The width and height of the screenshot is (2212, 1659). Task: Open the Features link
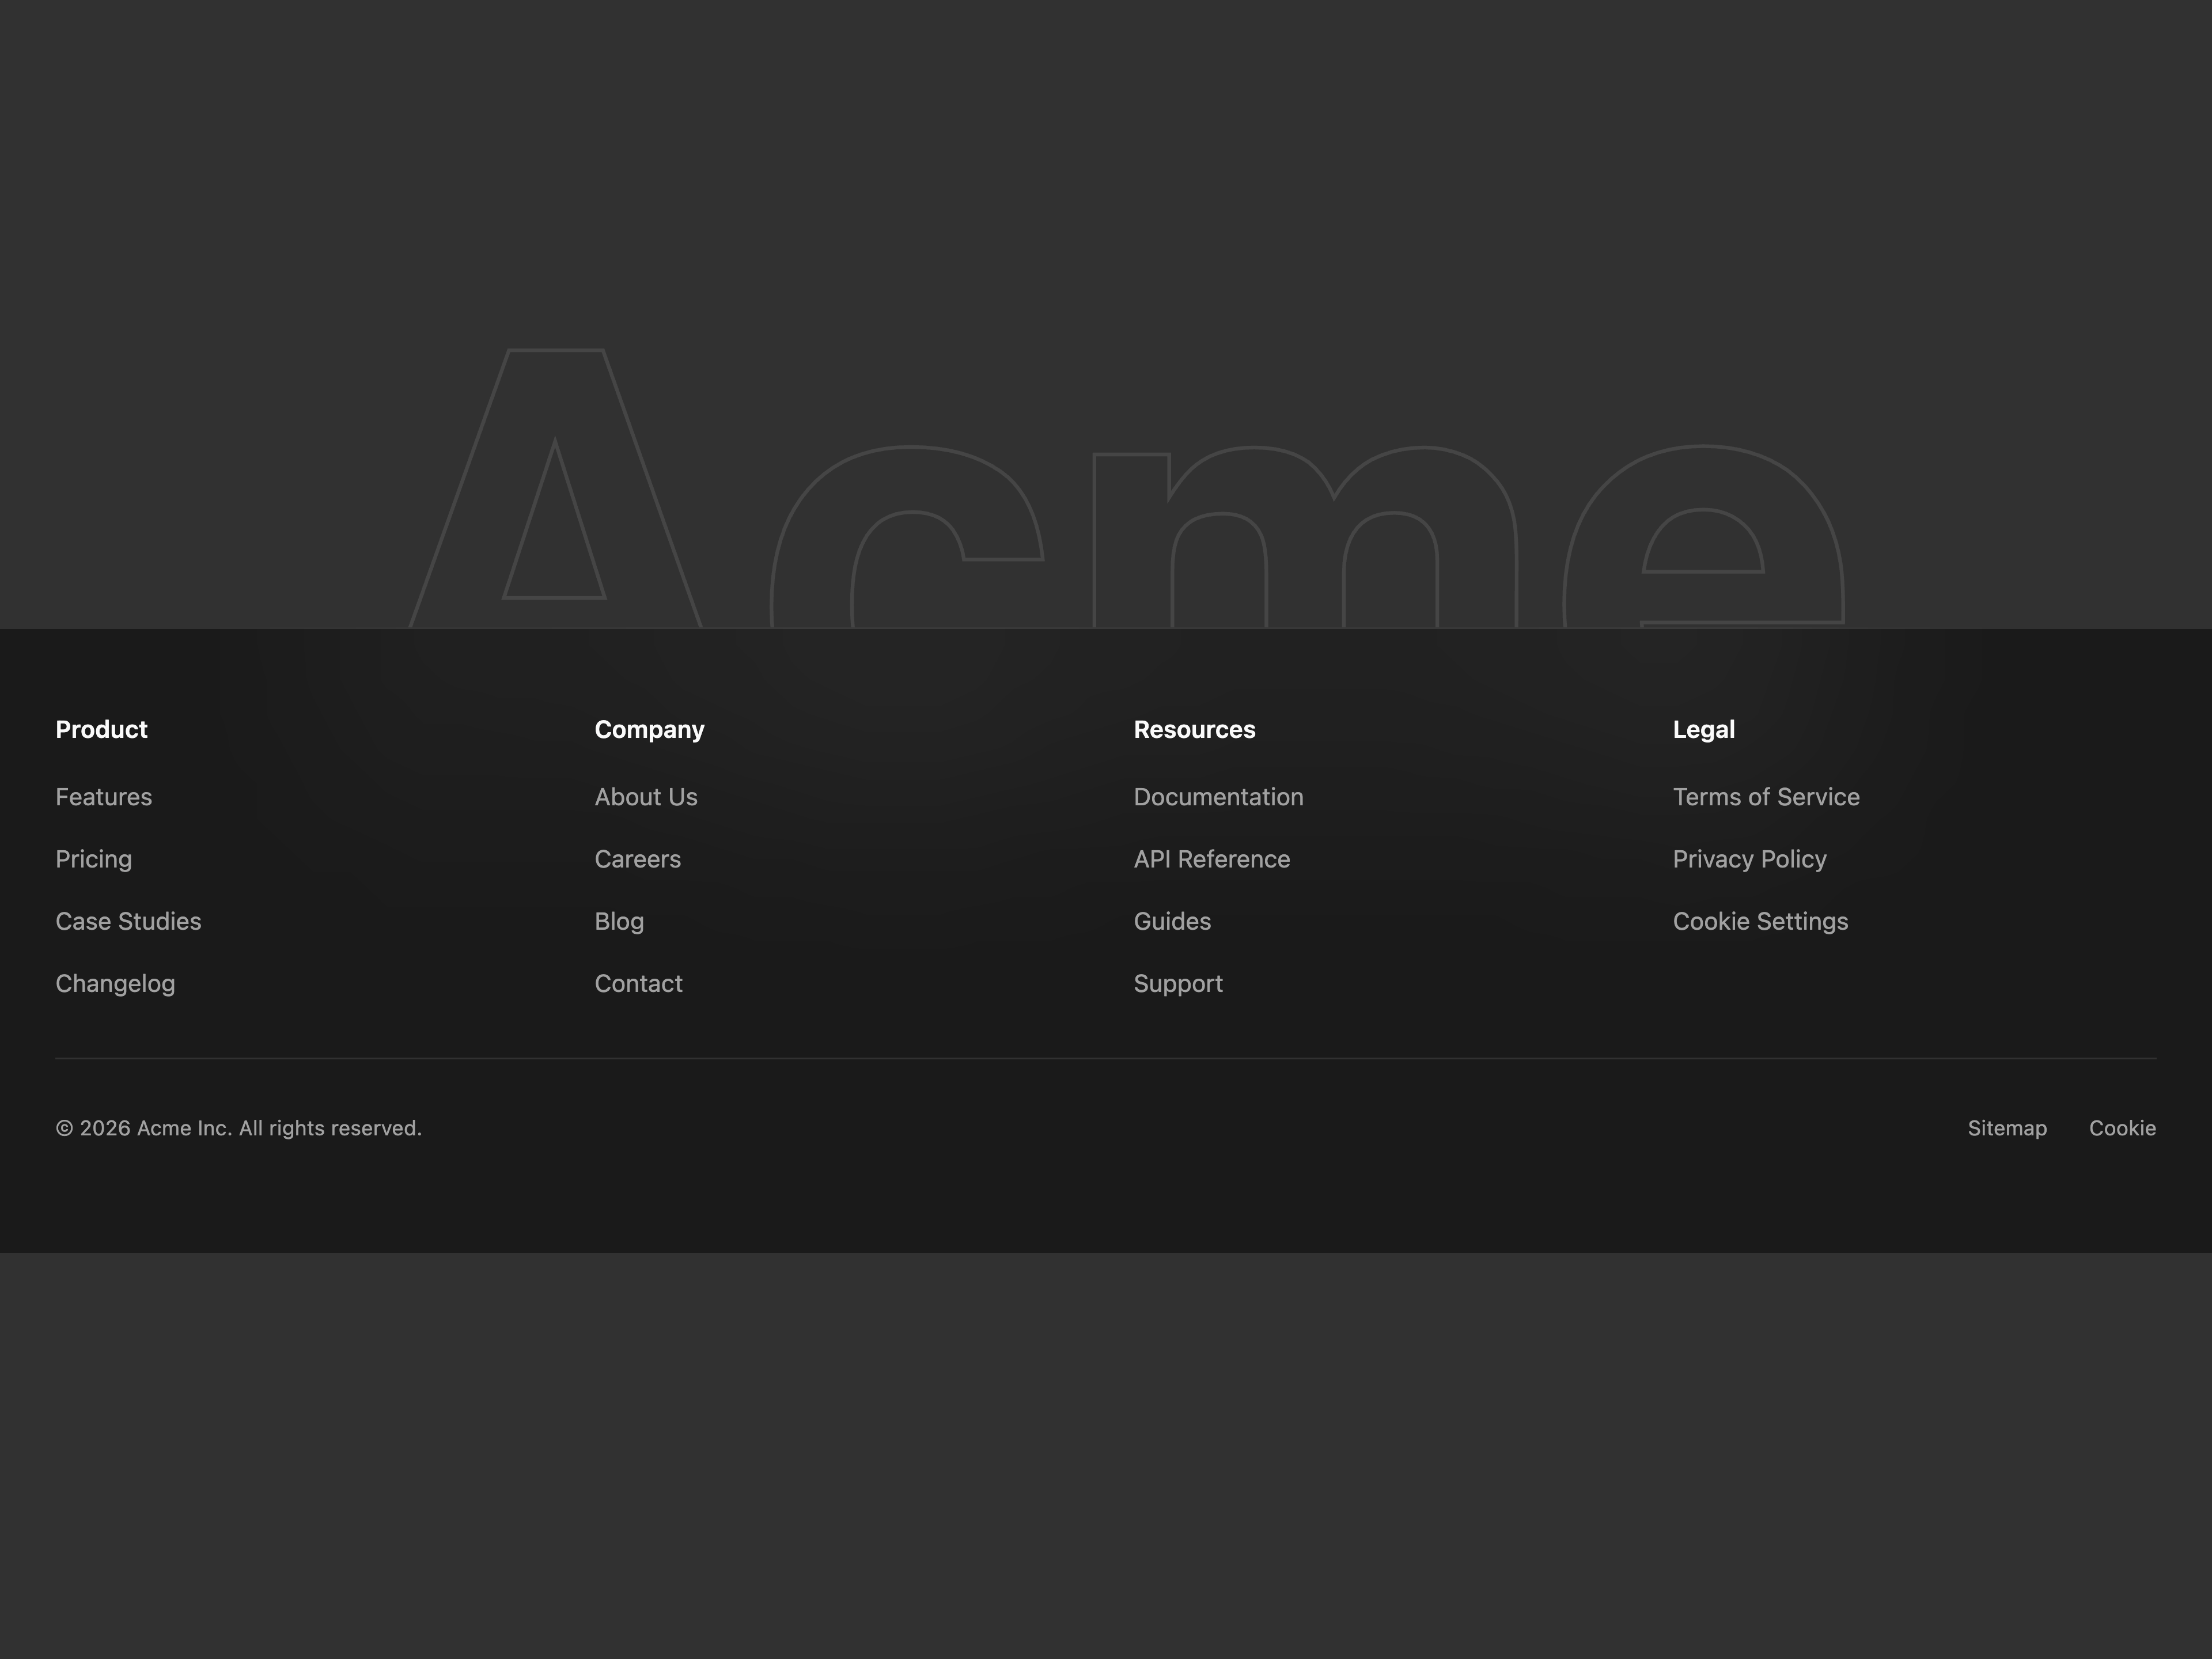point(104,797)
